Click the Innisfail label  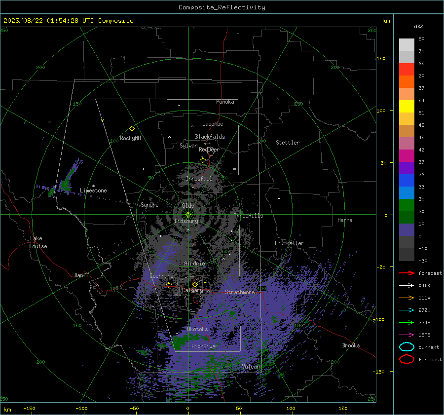[199, 179]
